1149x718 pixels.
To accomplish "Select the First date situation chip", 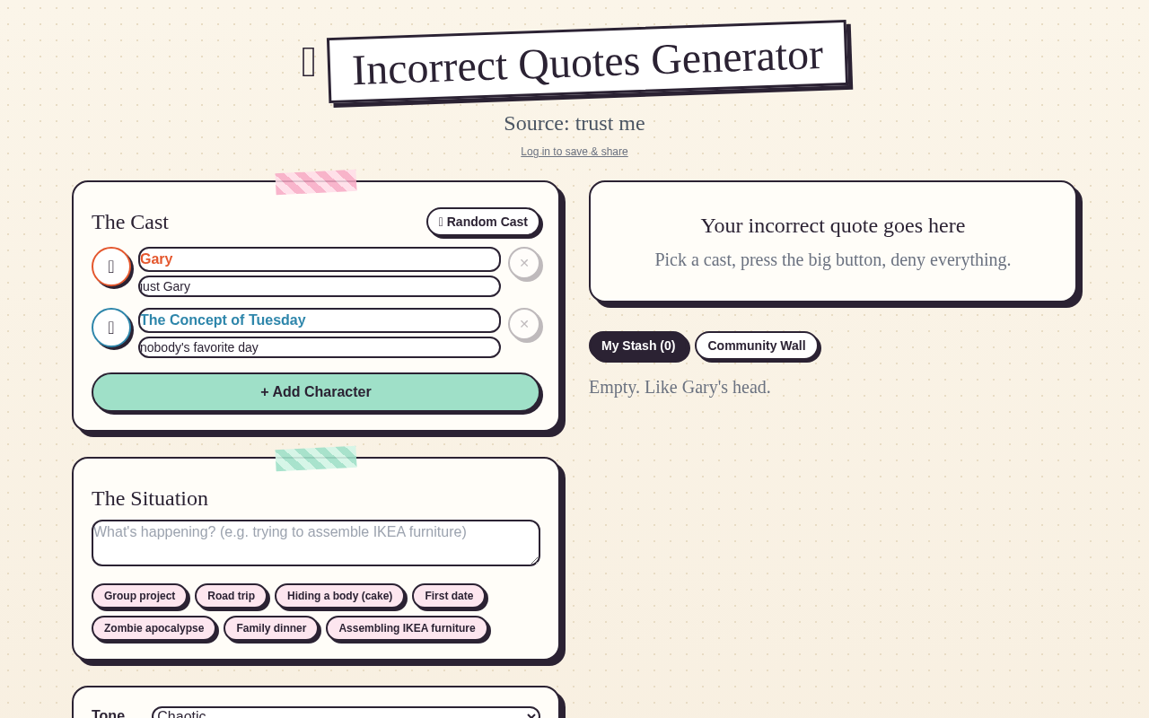I will pyautogui.click(x=449, y=596).
